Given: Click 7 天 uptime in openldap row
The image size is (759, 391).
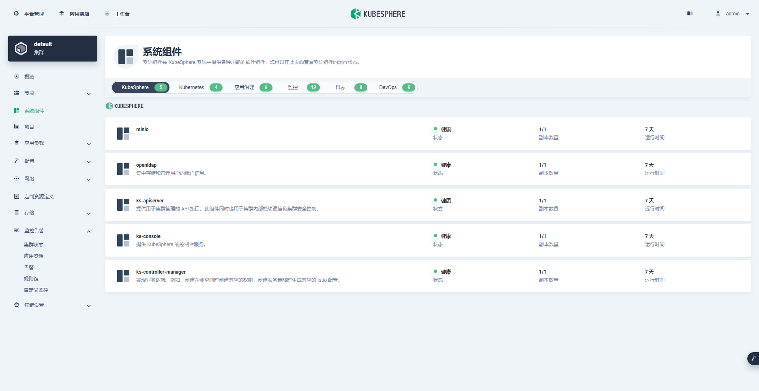Looking at the screenshot, I should [x=650, y=165].
